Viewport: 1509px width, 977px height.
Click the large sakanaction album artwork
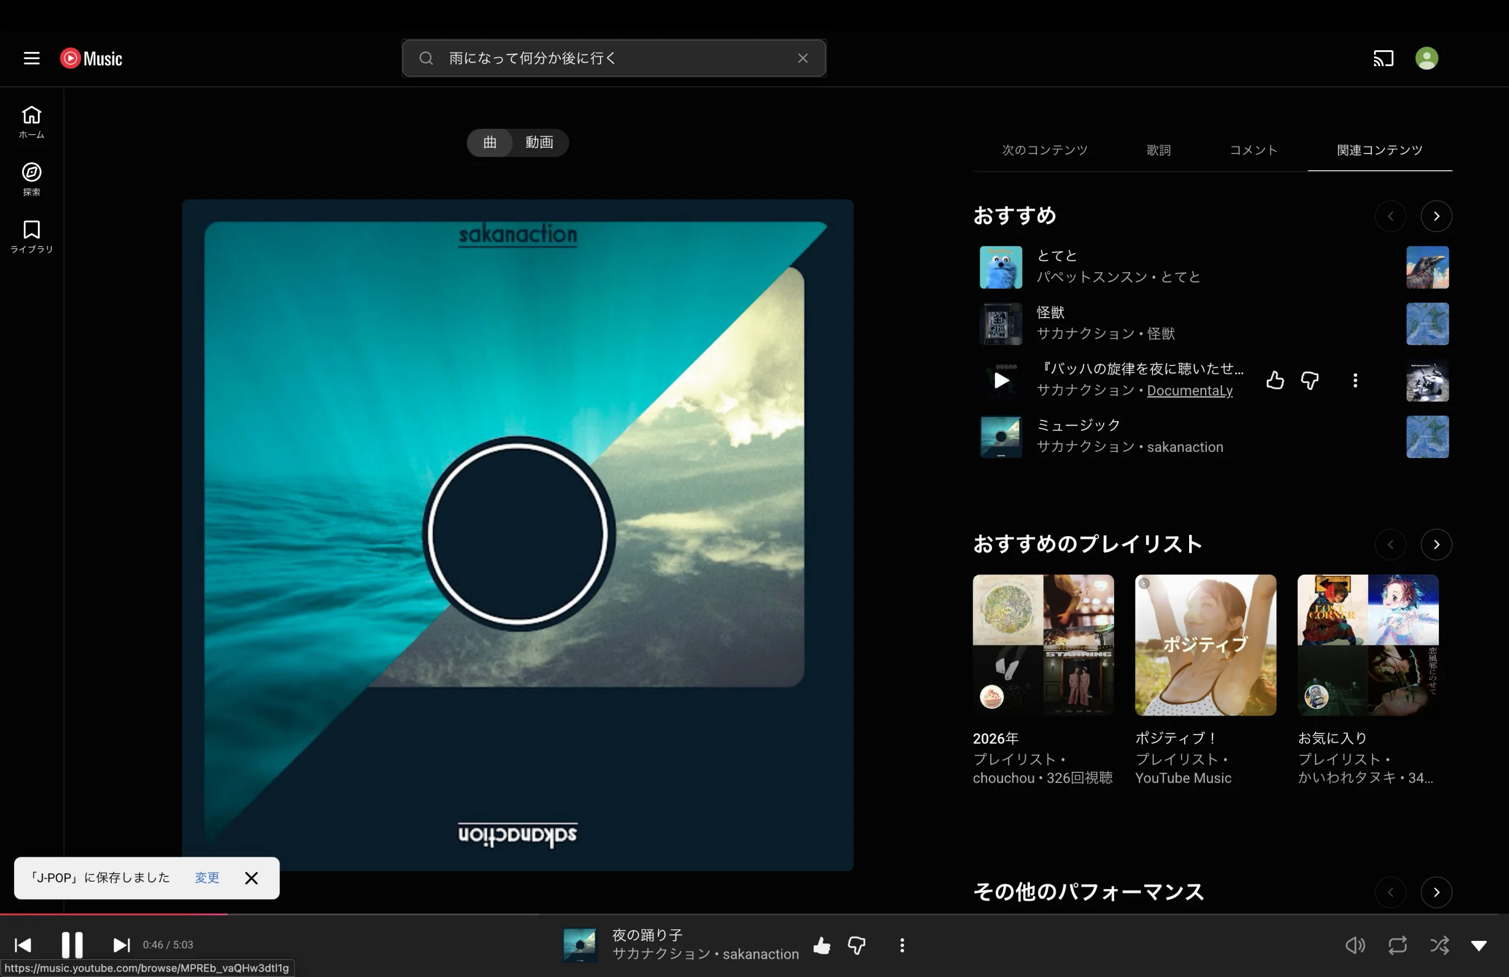(x=518, y=535)
